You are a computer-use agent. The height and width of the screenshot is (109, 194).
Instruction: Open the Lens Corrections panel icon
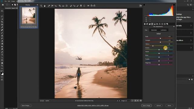pos(157,24)
